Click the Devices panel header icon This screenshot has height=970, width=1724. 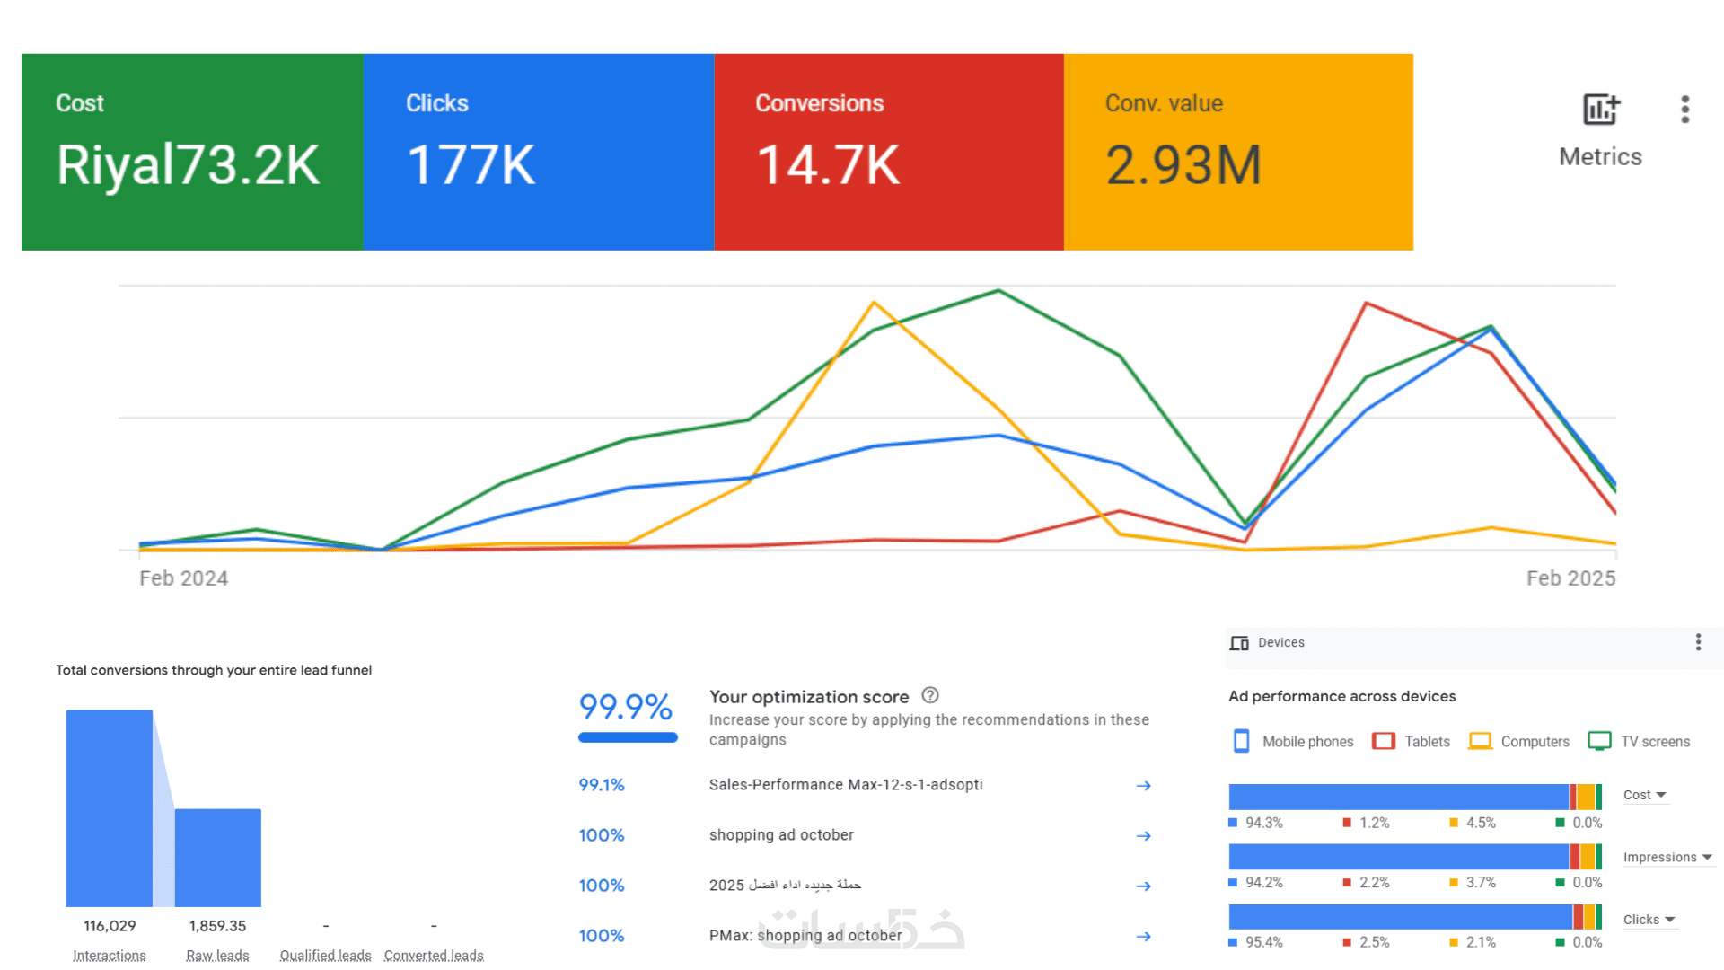click(x=1239, y=643)
